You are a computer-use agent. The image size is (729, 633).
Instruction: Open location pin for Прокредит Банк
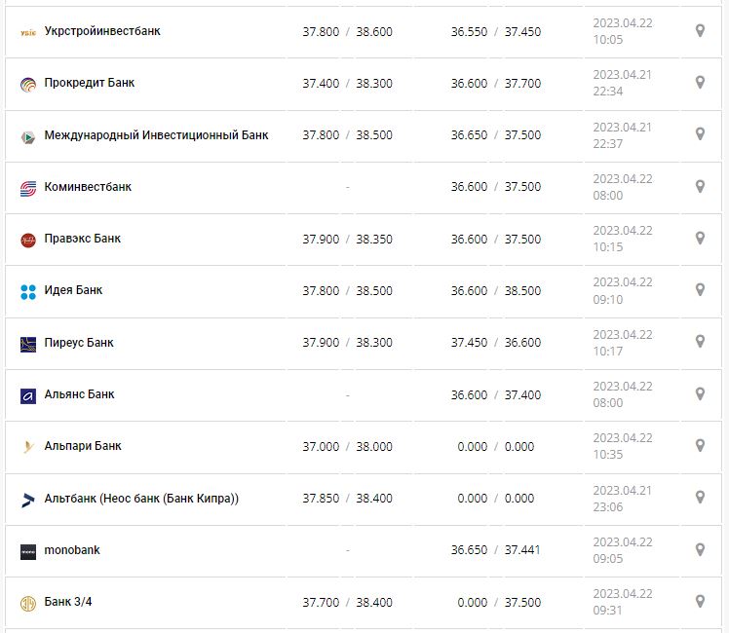[700, 83]
